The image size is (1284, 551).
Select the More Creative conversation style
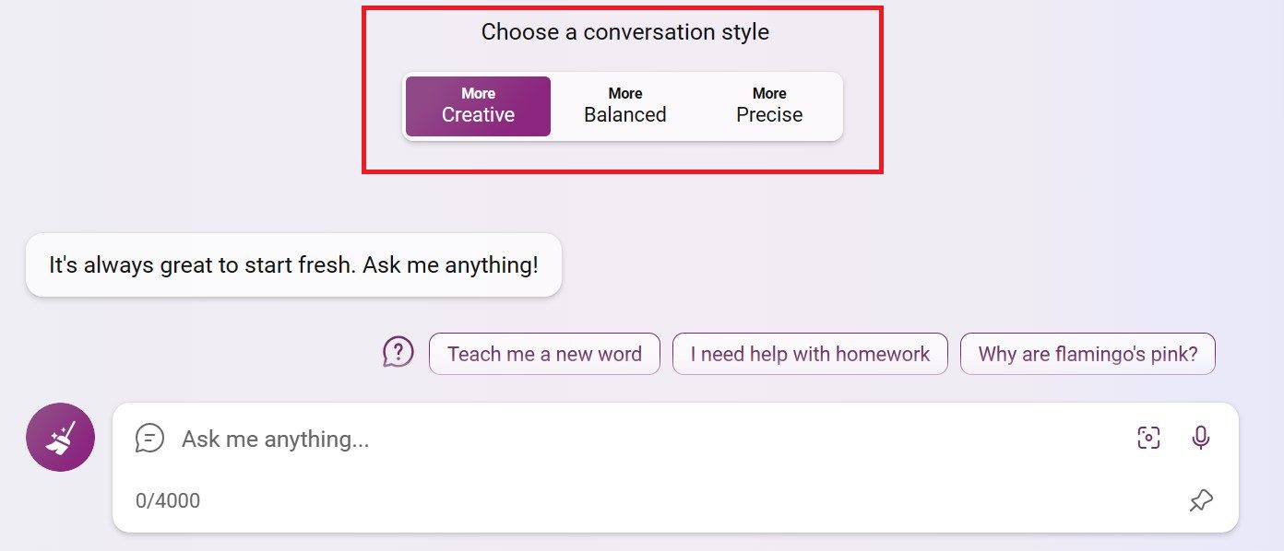coord(478,105)
